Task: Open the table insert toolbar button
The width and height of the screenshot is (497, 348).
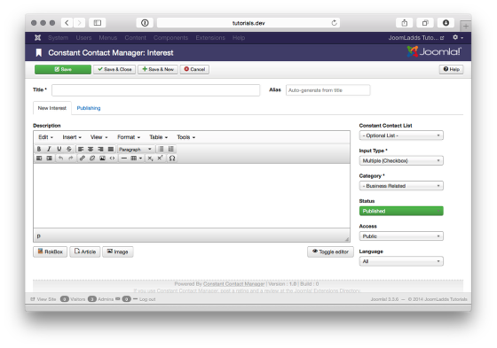Action: point(137,158)
